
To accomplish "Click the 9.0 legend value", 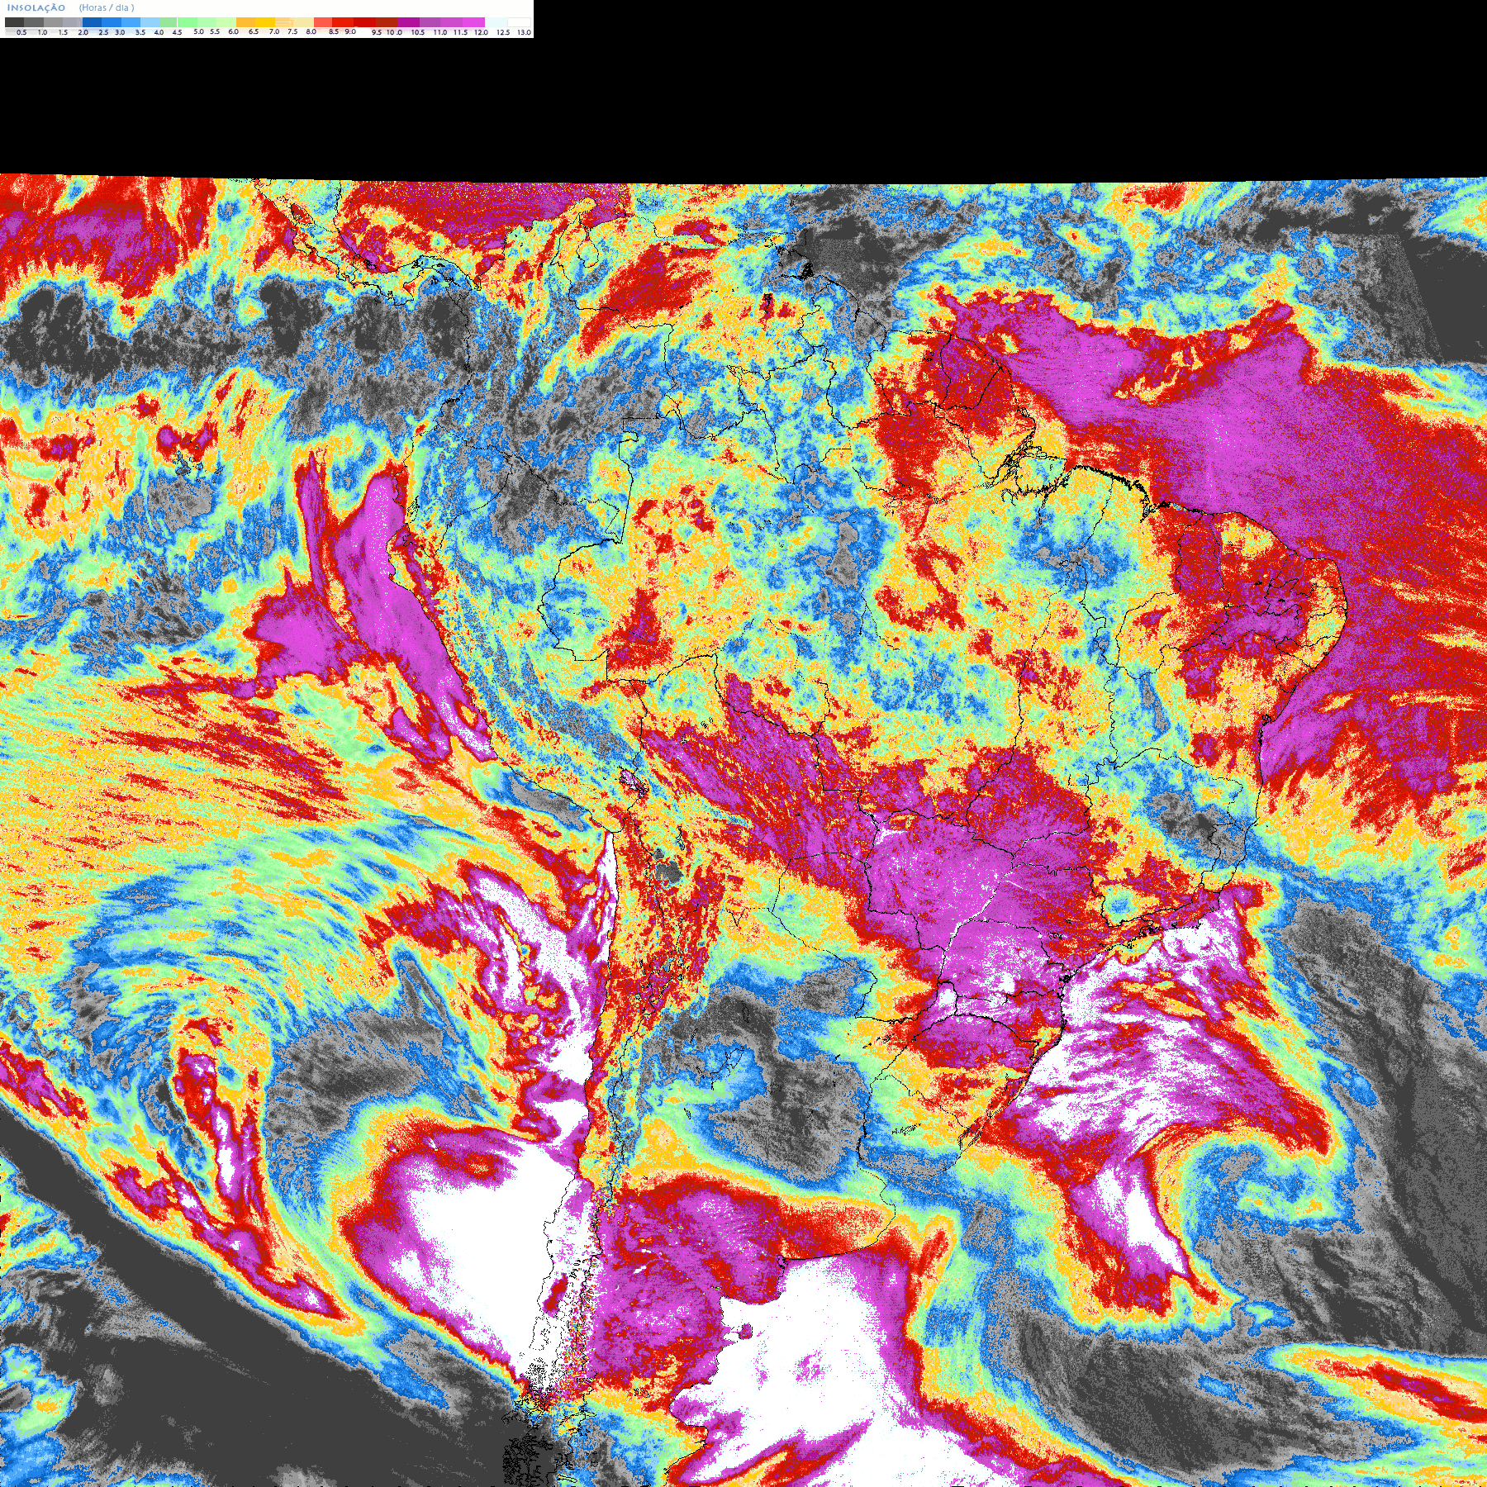I will pyautogui.click(x=350, y=31).
